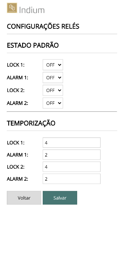Click the Indium gold logo icon
124x255 pixels.
pos(12,8)
